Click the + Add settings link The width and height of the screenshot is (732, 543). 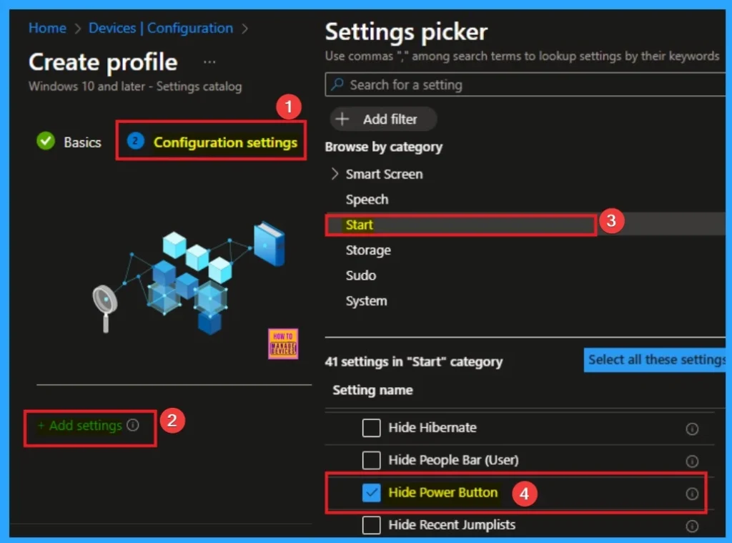tap(80, 425)
